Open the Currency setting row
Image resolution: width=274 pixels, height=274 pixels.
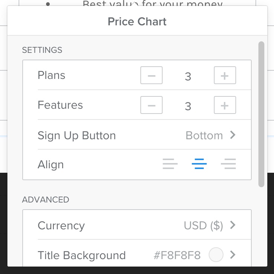pyautogui.click(x=137, y=225)
